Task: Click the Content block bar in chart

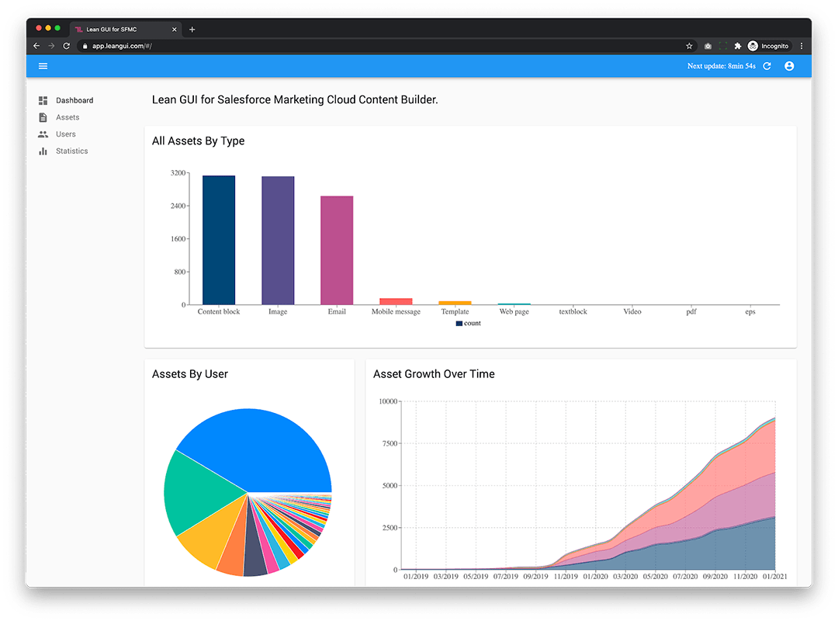Action: (219, 240)
